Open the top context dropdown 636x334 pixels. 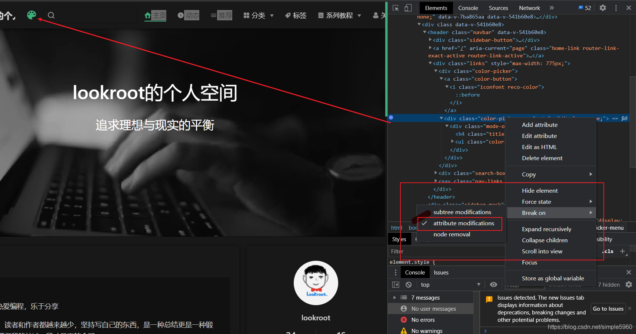(x=450, y=285)
